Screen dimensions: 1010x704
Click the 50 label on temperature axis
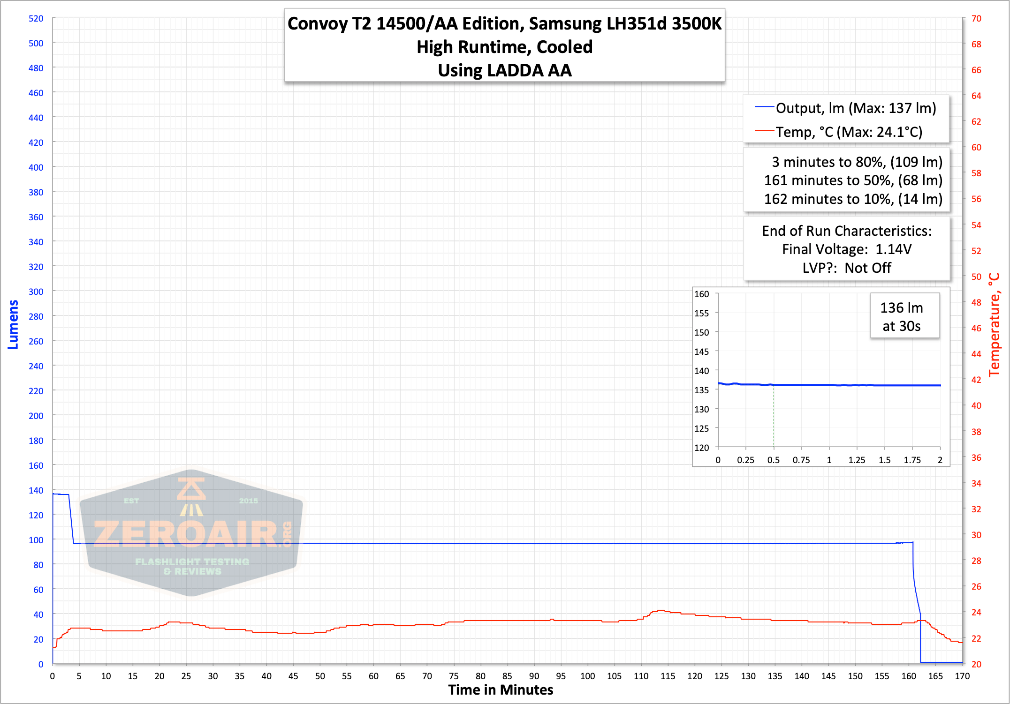pos(976,277)
